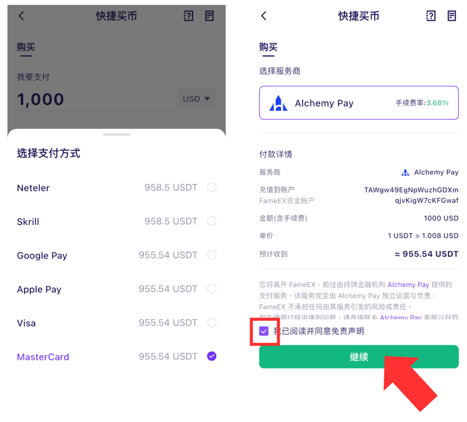Toggle MasterCard selected radio button
Viewport: 467px width, 422px height.
coord(212,356)
